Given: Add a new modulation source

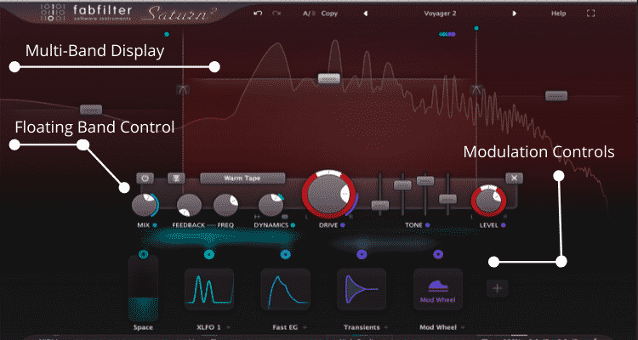Looking at the screenshot, I should pos(498,288).
